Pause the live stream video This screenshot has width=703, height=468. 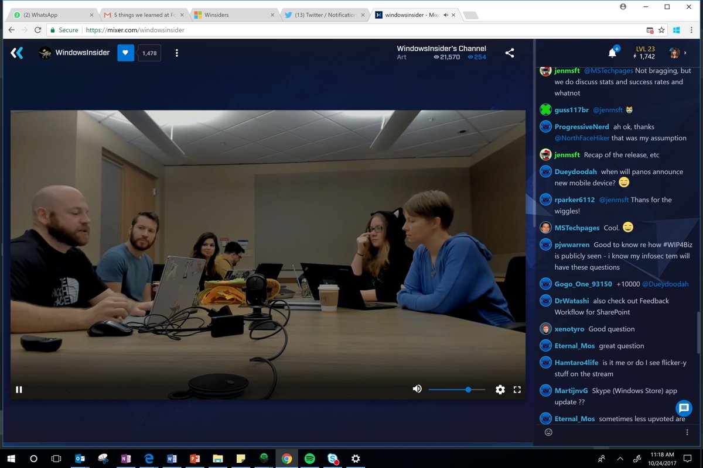(x=19, y=390)
